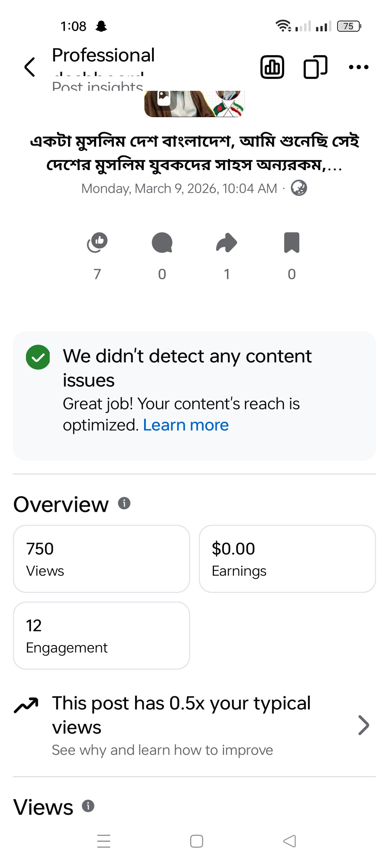Click the Learn more link
389x865 pixels.
(186, 425)
